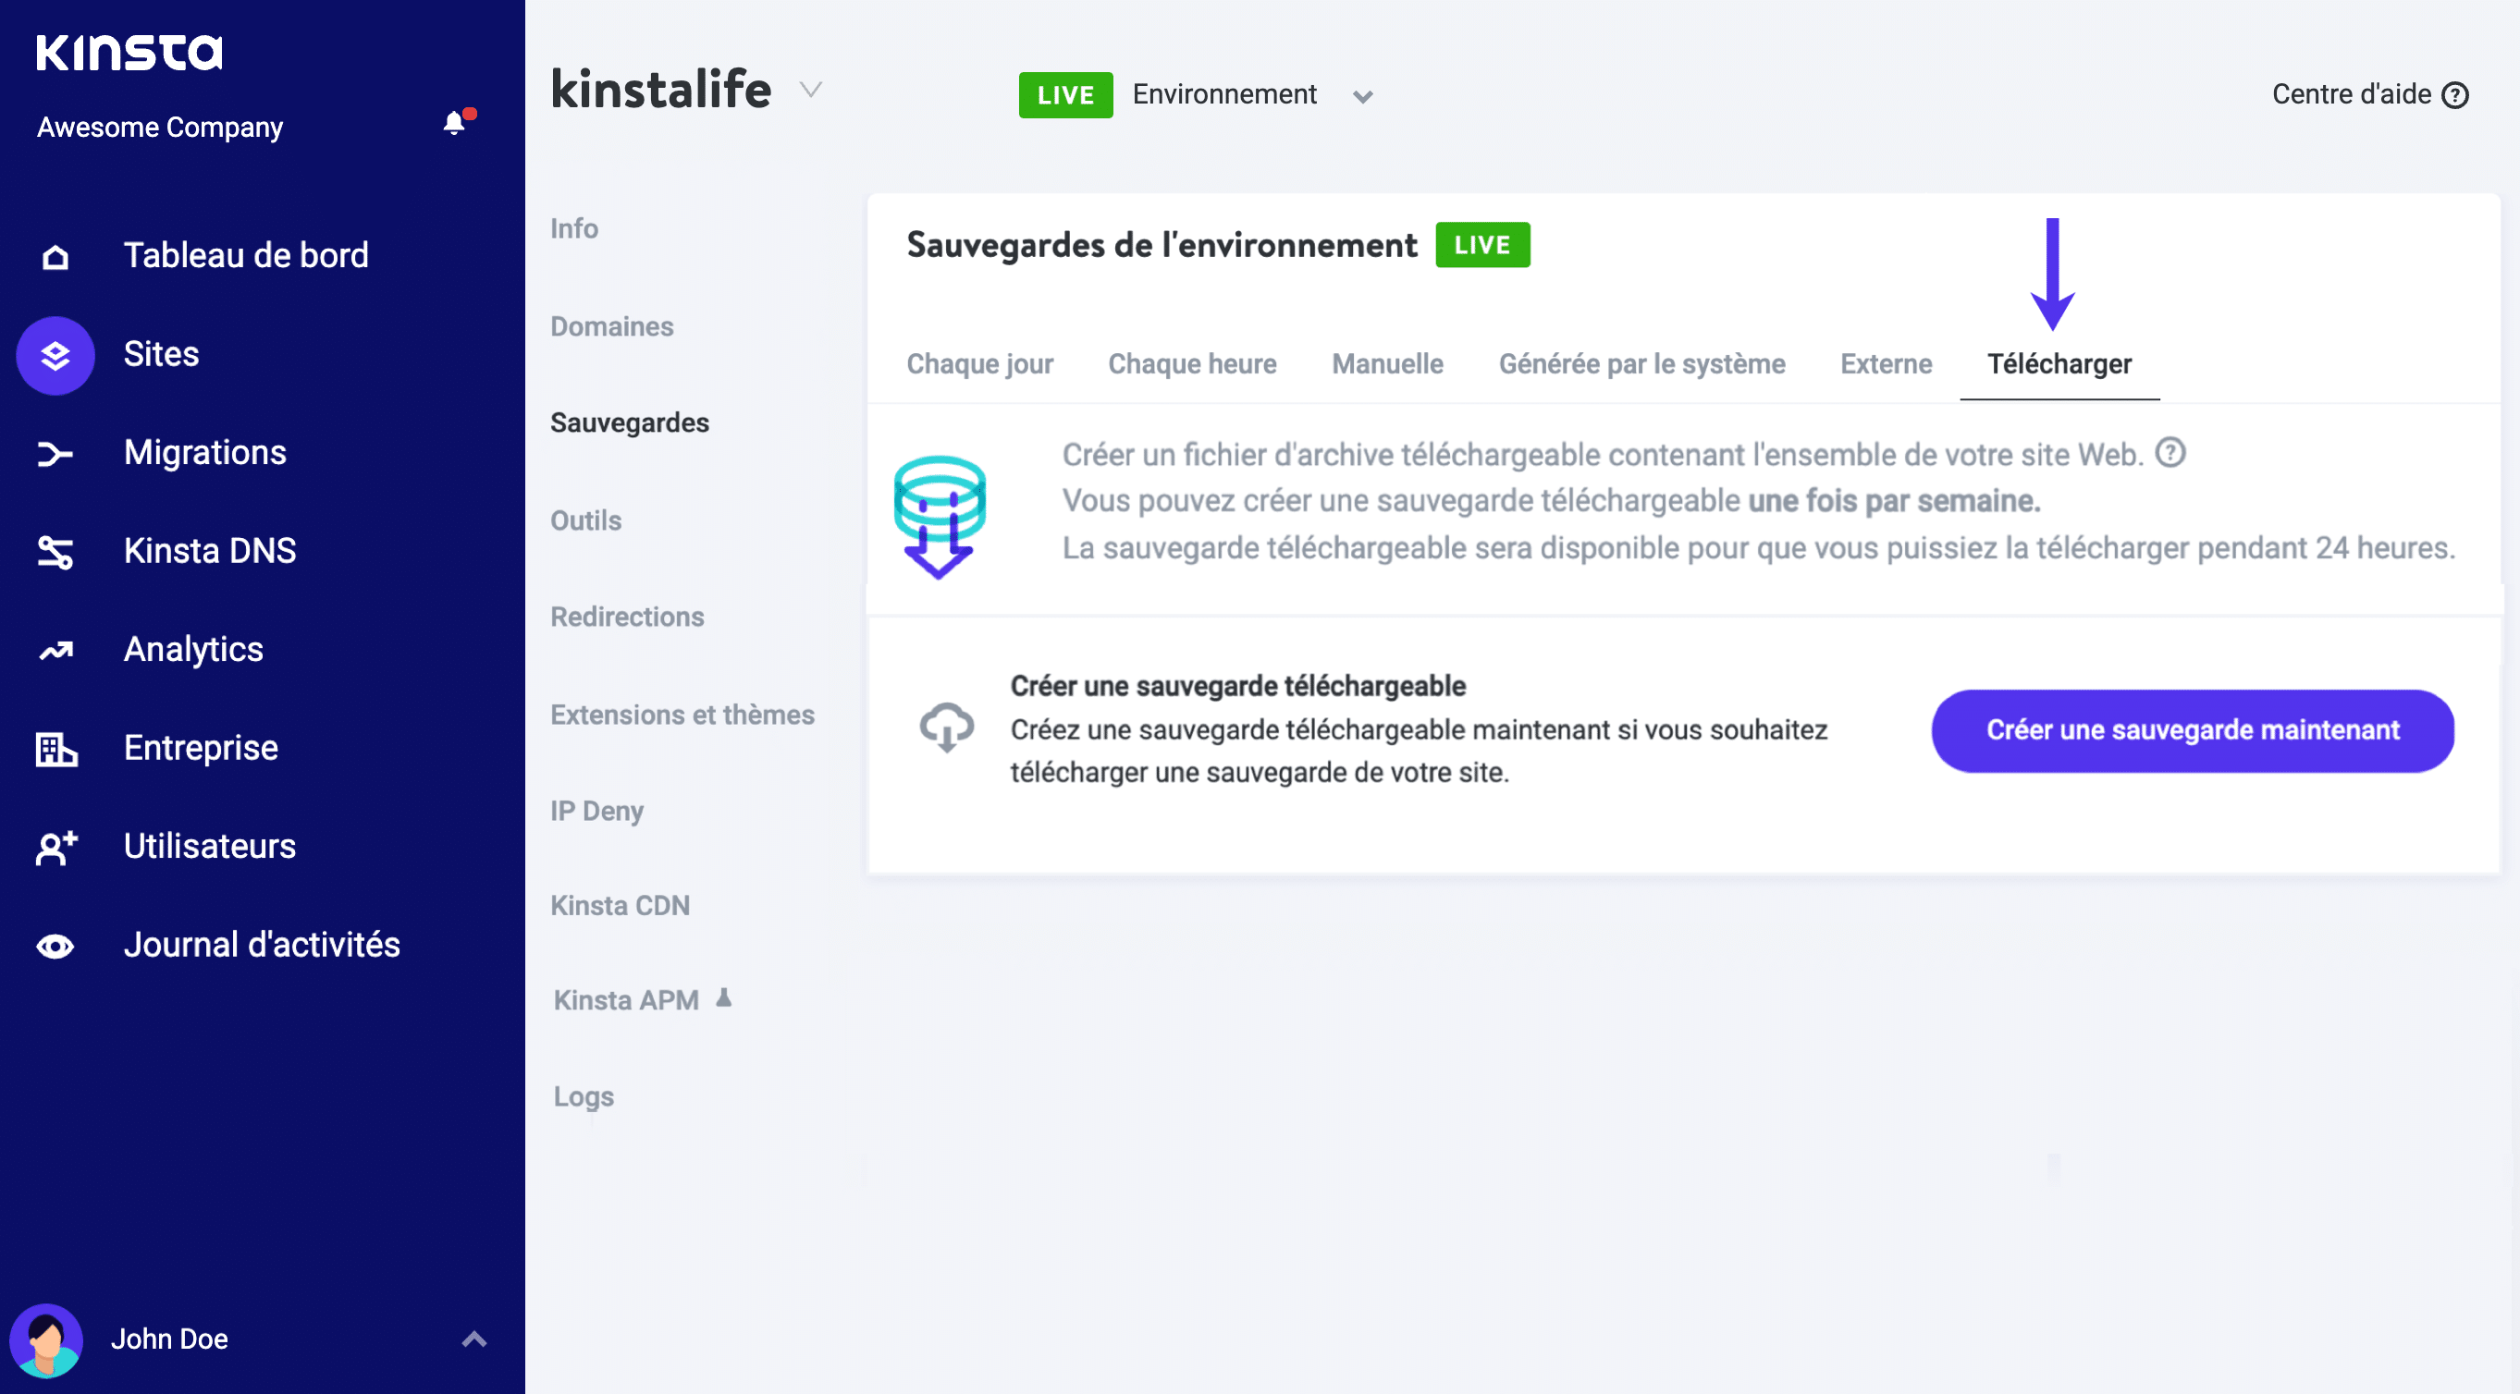Click the Migrations arrow icon
The width and height of the screenshot is (2520, 1394).
pos(55,454)
